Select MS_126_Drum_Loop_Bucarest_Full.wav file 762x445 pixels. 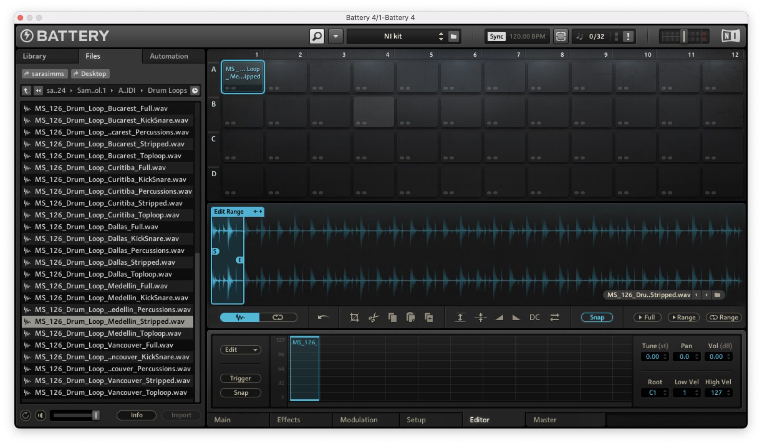[107, 108]
